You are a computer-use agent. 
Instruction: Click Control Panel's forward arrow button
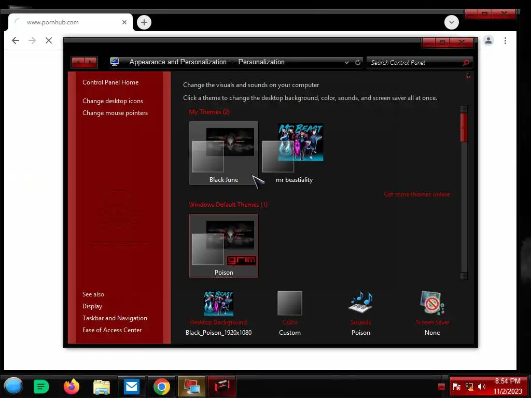click(x=91, y=62)
